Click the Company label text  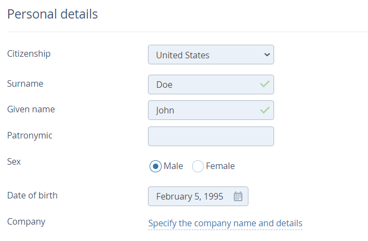pyautogui.click(x=26, y=222)
